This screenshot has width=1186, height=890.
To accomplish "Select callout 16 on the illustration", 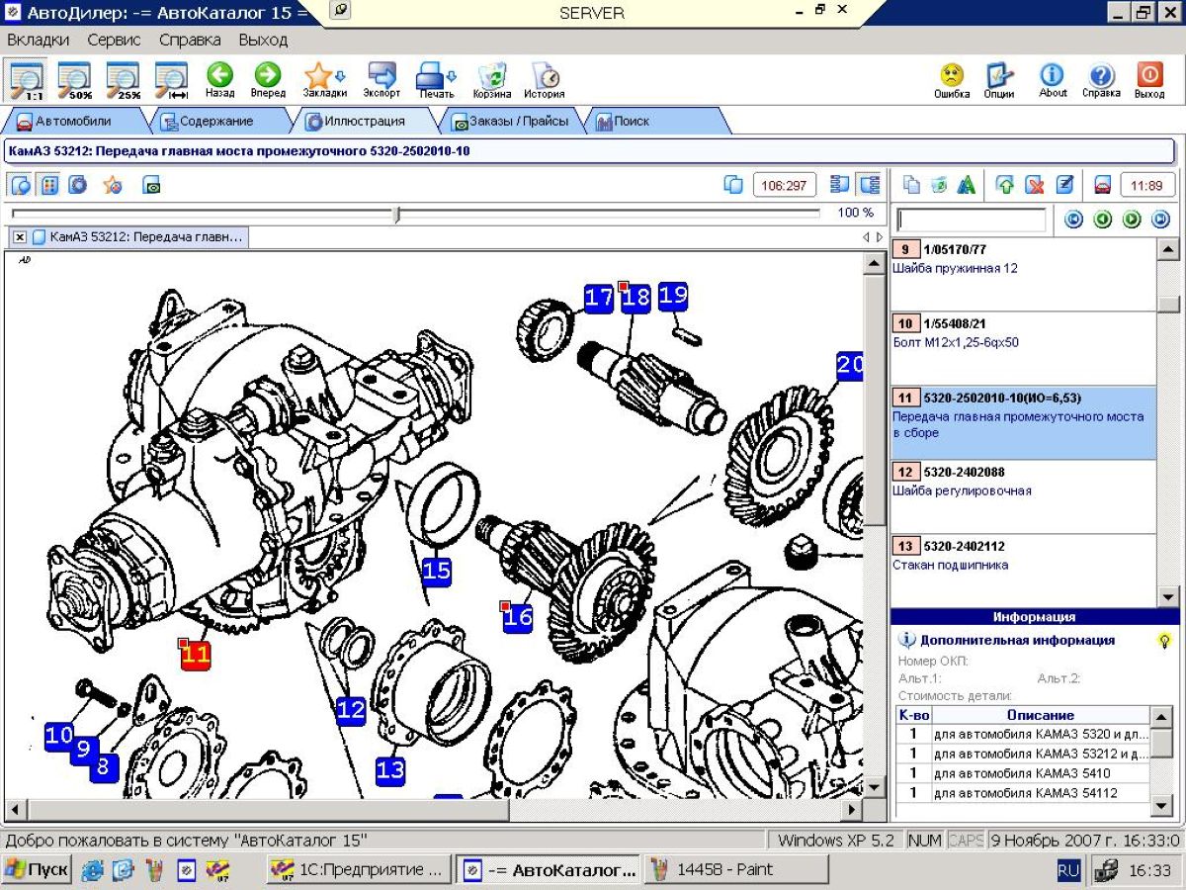I will [x=517, y=617].
